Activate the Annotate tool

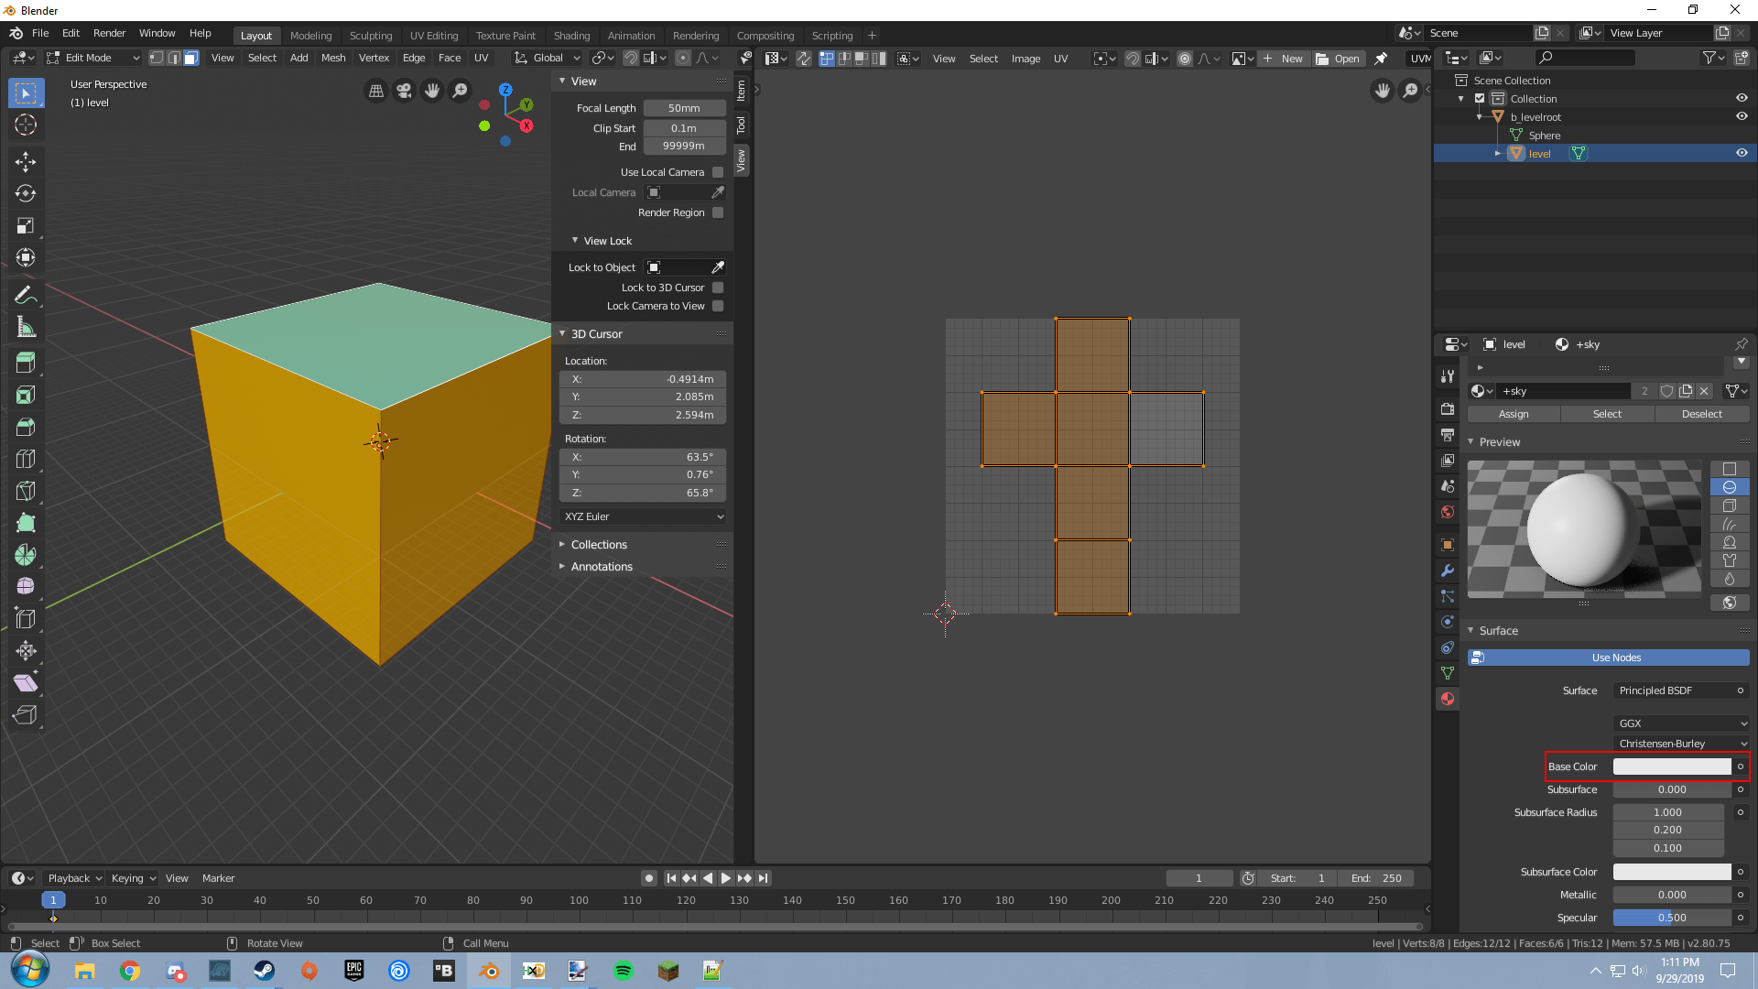coord(26,294)
